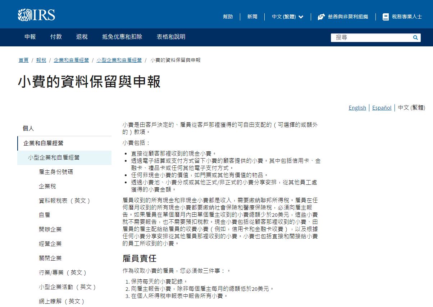The image size is (433, 307).
Task: Open 小型企業和自雇經營 breadcrumb link
Action: pos(119,60)
